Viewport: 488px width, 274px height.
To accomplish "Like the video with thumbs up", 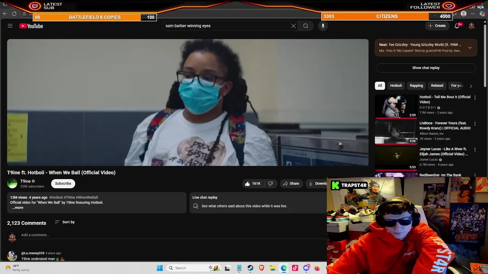I will coord(253,183).
